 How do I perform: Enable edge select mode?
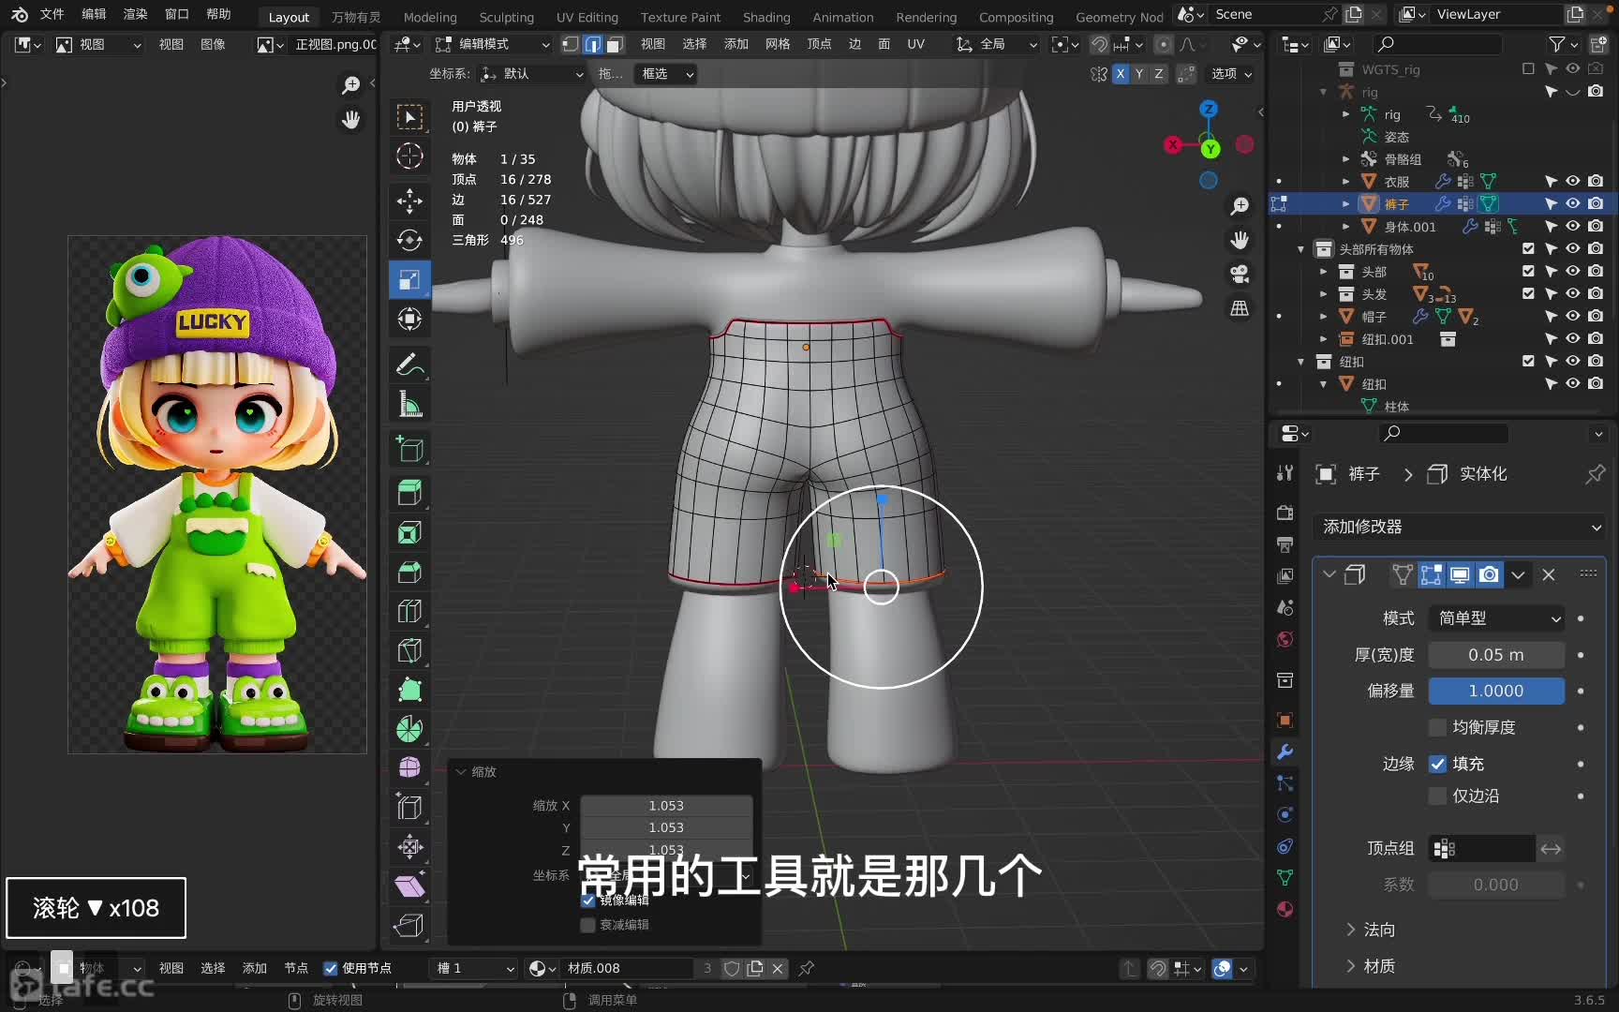[x=593, y=44]
